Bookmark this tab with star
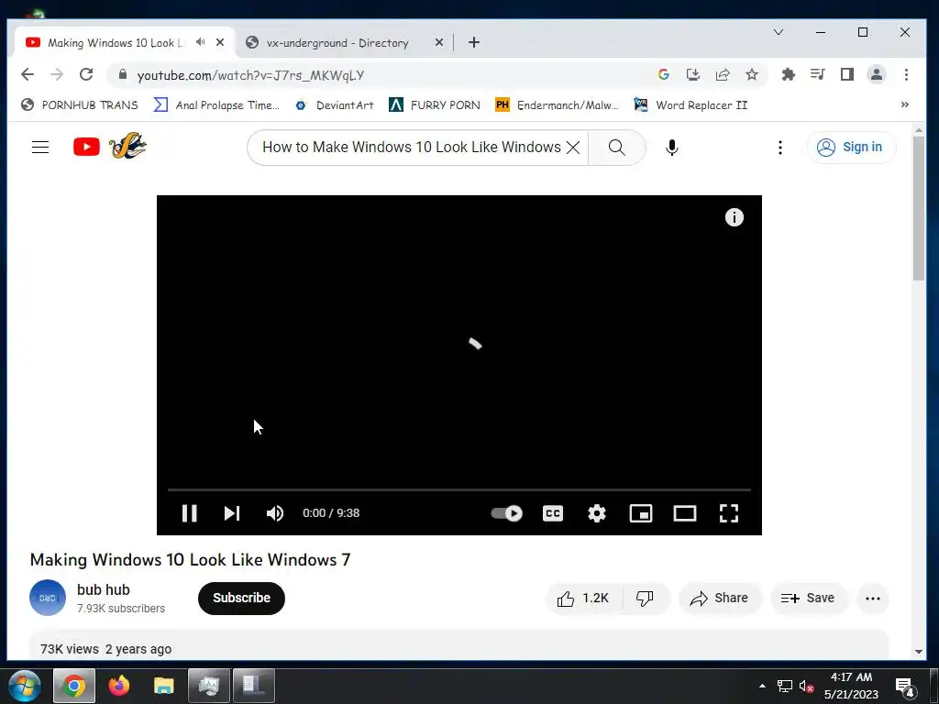This screenshot has width=939, height=704. click(752, 74)
